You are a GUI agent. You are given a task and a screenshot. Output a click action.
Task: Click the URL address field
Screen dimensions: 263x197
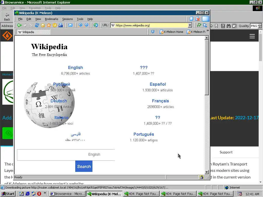click(x=149, y=25)
